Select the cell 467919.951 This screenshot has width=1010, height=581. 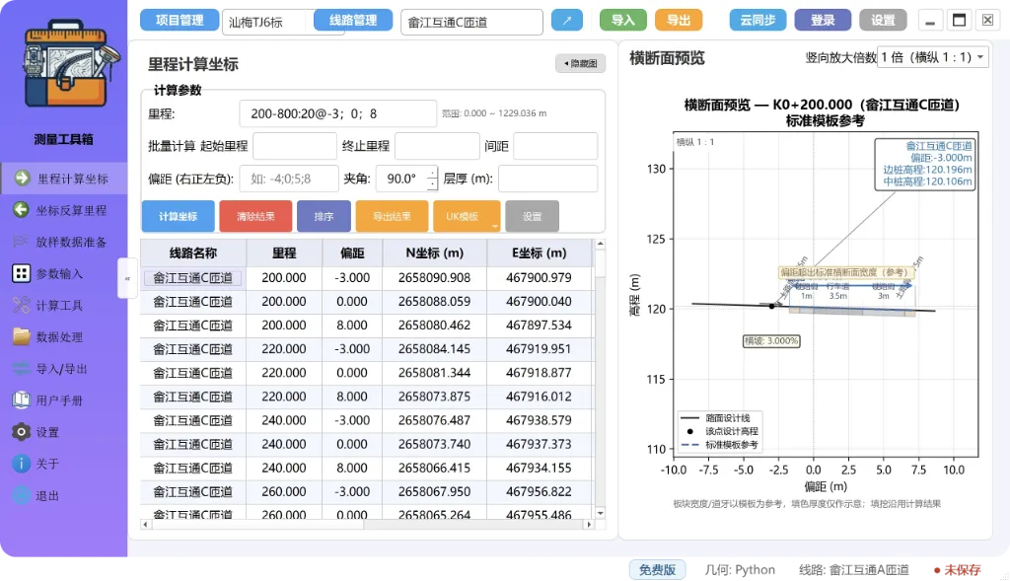[x=540, y=349]
